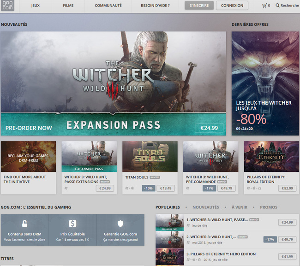The height and width of the screenshot is (266, 300).
Task: Open the Witcher Wild Hunt pre-order card thumbnail
Action: 210,156
